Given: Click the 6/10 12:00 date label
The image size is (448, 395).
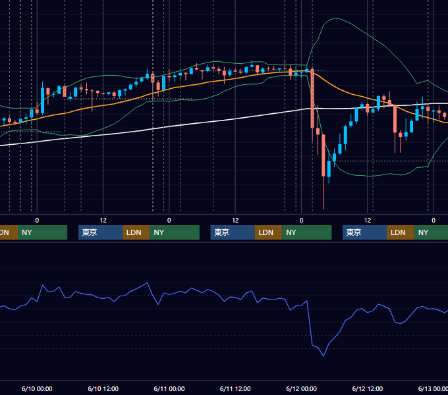Looking at the screenshot, I should (103, 388).
